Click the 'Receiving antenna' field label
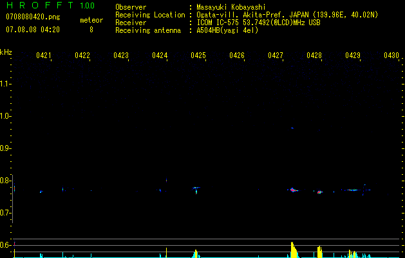Image resolution: width=405 pixels, height=258 pixels. (x=148, y=30)
